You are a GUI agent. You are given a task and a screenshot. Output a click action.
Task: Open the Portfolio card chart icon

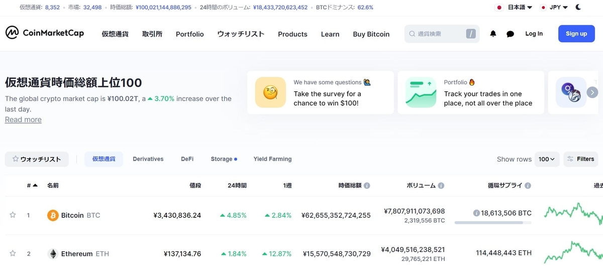(x=421, y=92)
